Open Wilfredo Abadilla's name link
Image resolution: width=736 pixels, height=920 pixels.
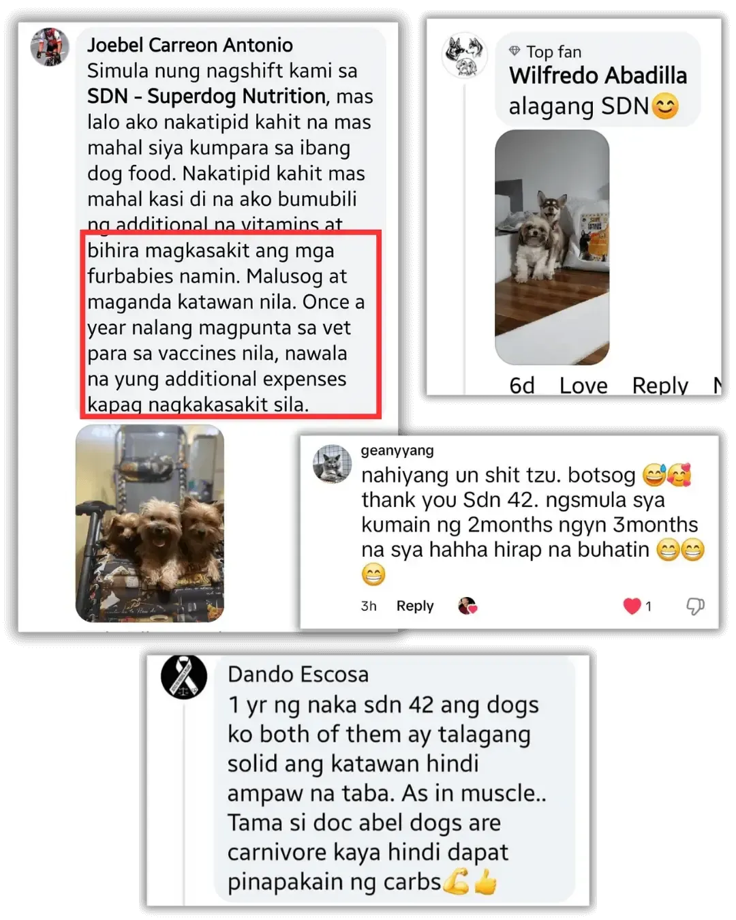tap(598, 75)
